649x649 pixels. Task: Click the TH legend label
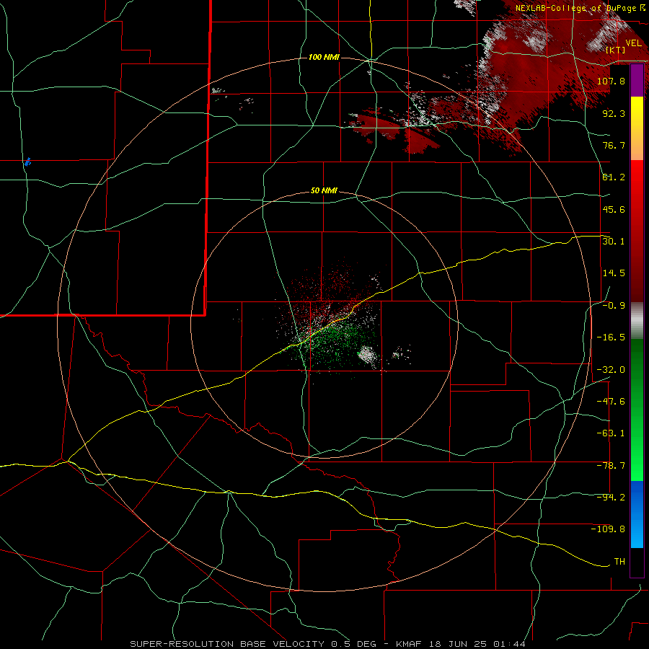[x=619, y=562]
